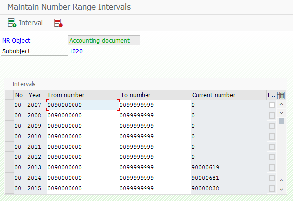Select the row for year 2012 via row selector
This screenshot has width=293, height=201.
click(x=9, y=157)
